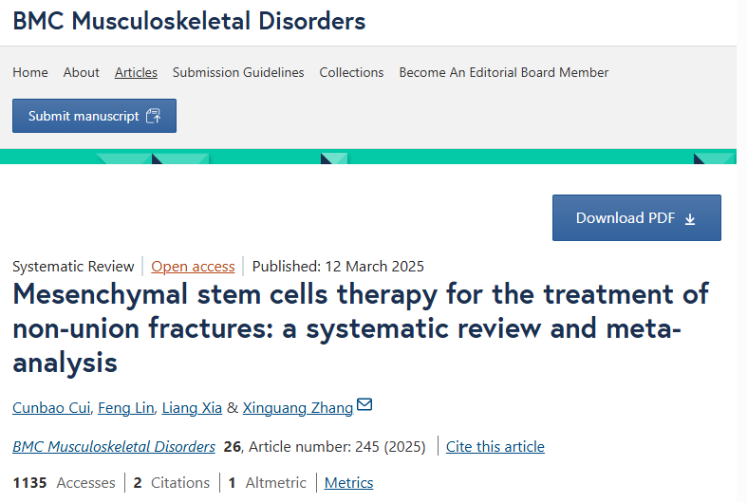
Task: Click the Download PDF button
Action: [636, 218]
